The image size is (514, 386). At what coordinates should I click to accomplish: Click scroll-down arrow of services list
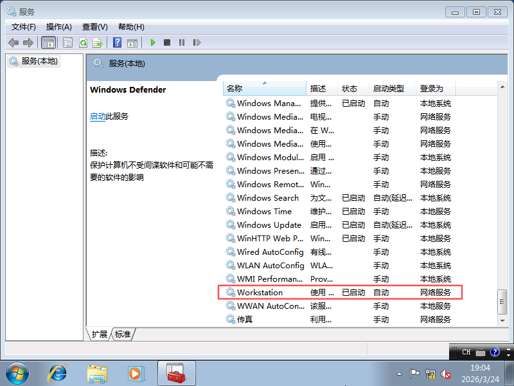click(502, 320)
